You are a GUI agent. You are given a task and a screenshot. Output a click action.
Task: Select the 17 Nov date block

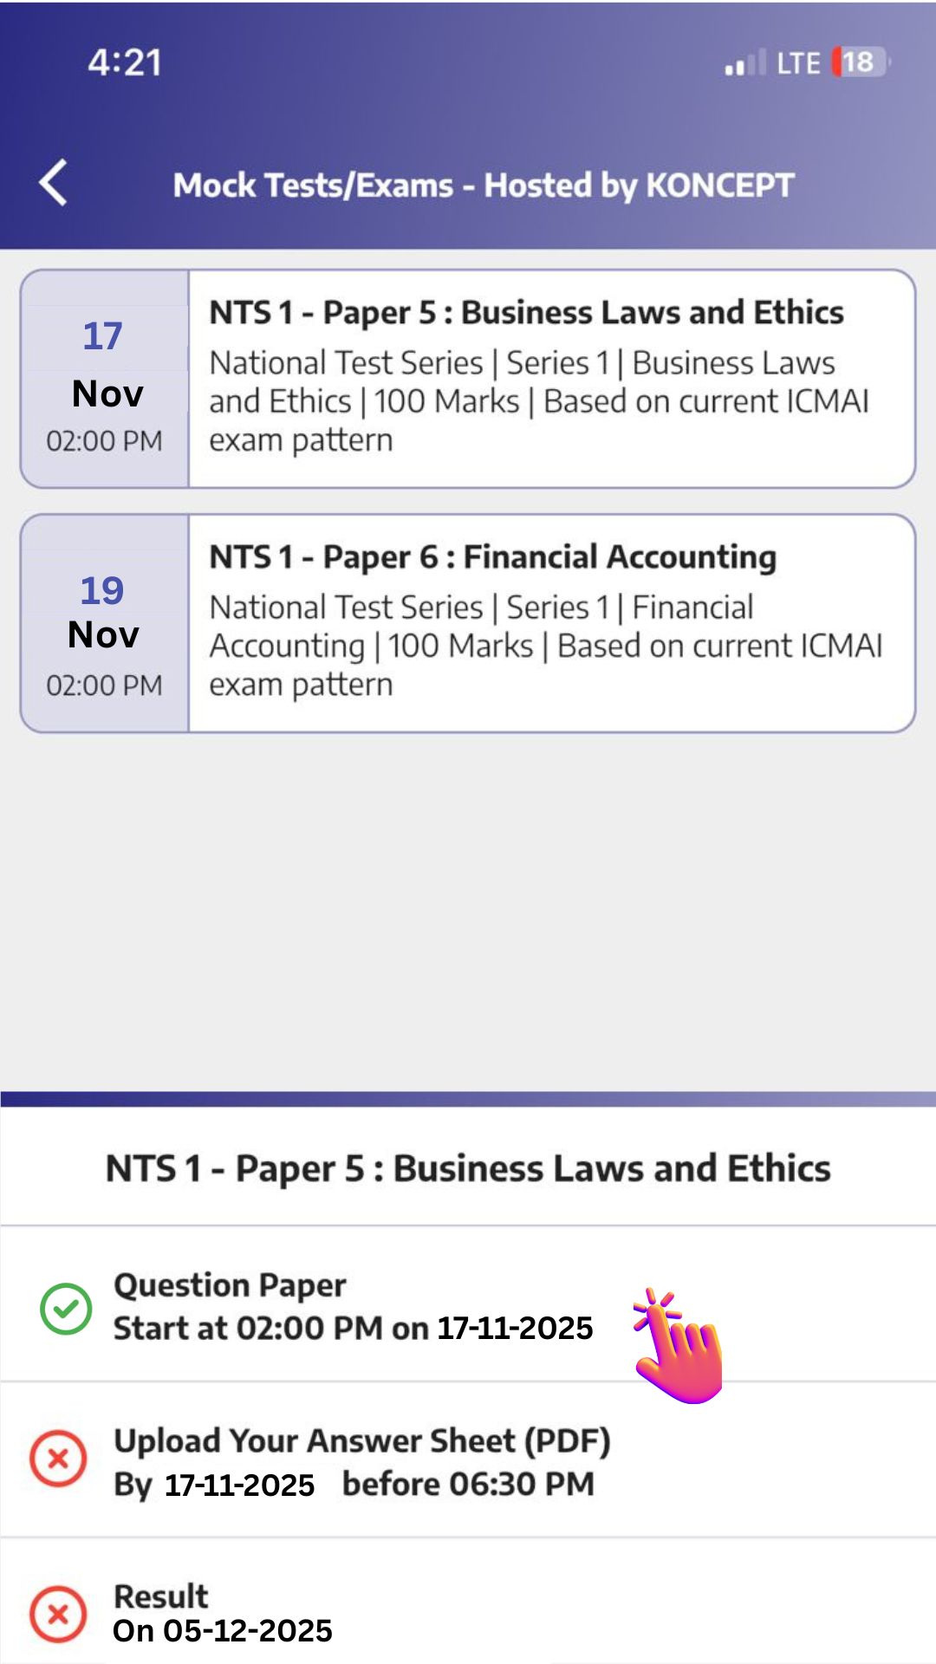click(104, 379)
